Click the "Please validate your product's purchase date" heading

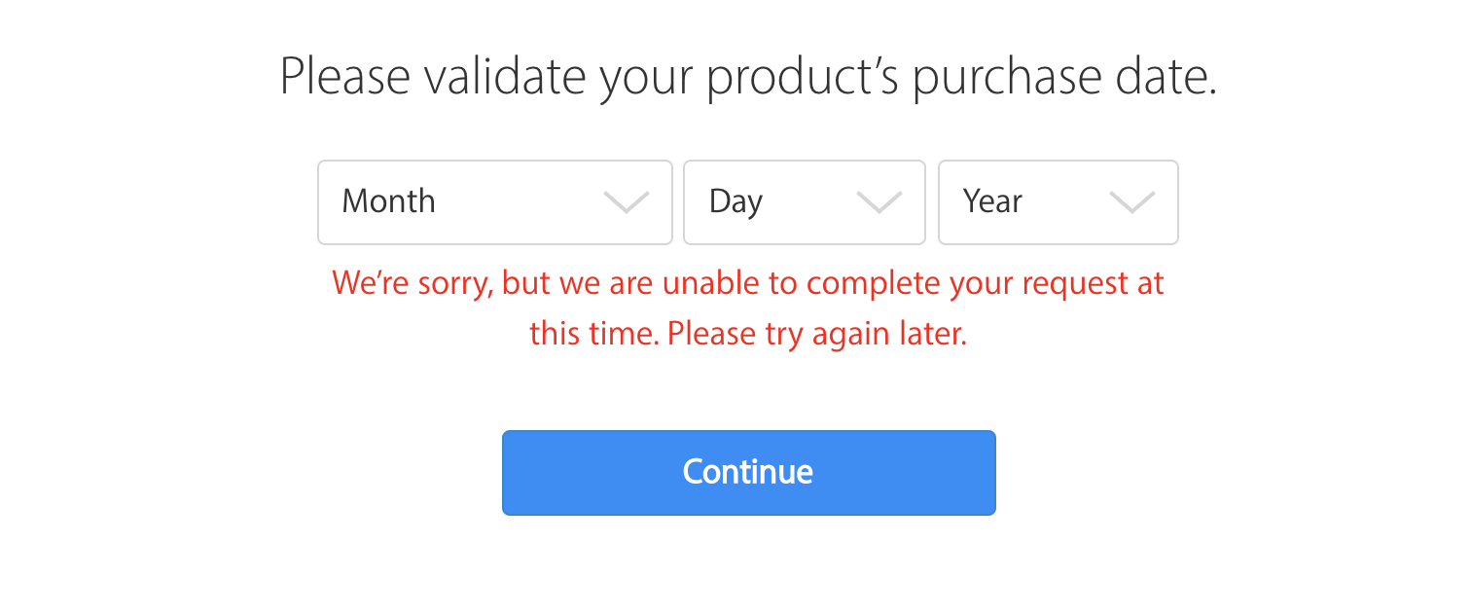748,77
